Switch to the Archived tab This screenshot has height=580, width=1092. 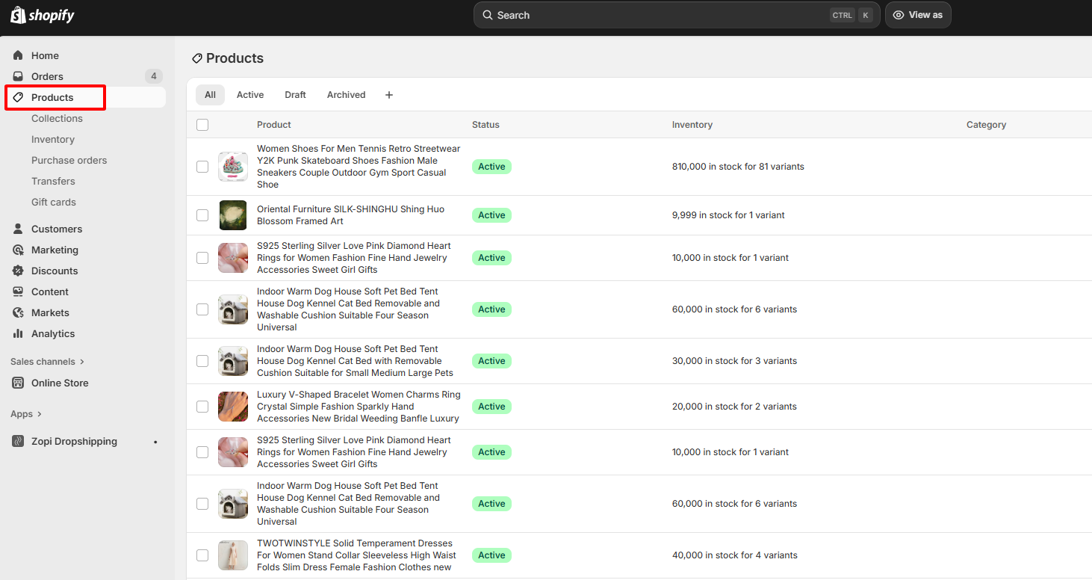click(x=346, y=95)
